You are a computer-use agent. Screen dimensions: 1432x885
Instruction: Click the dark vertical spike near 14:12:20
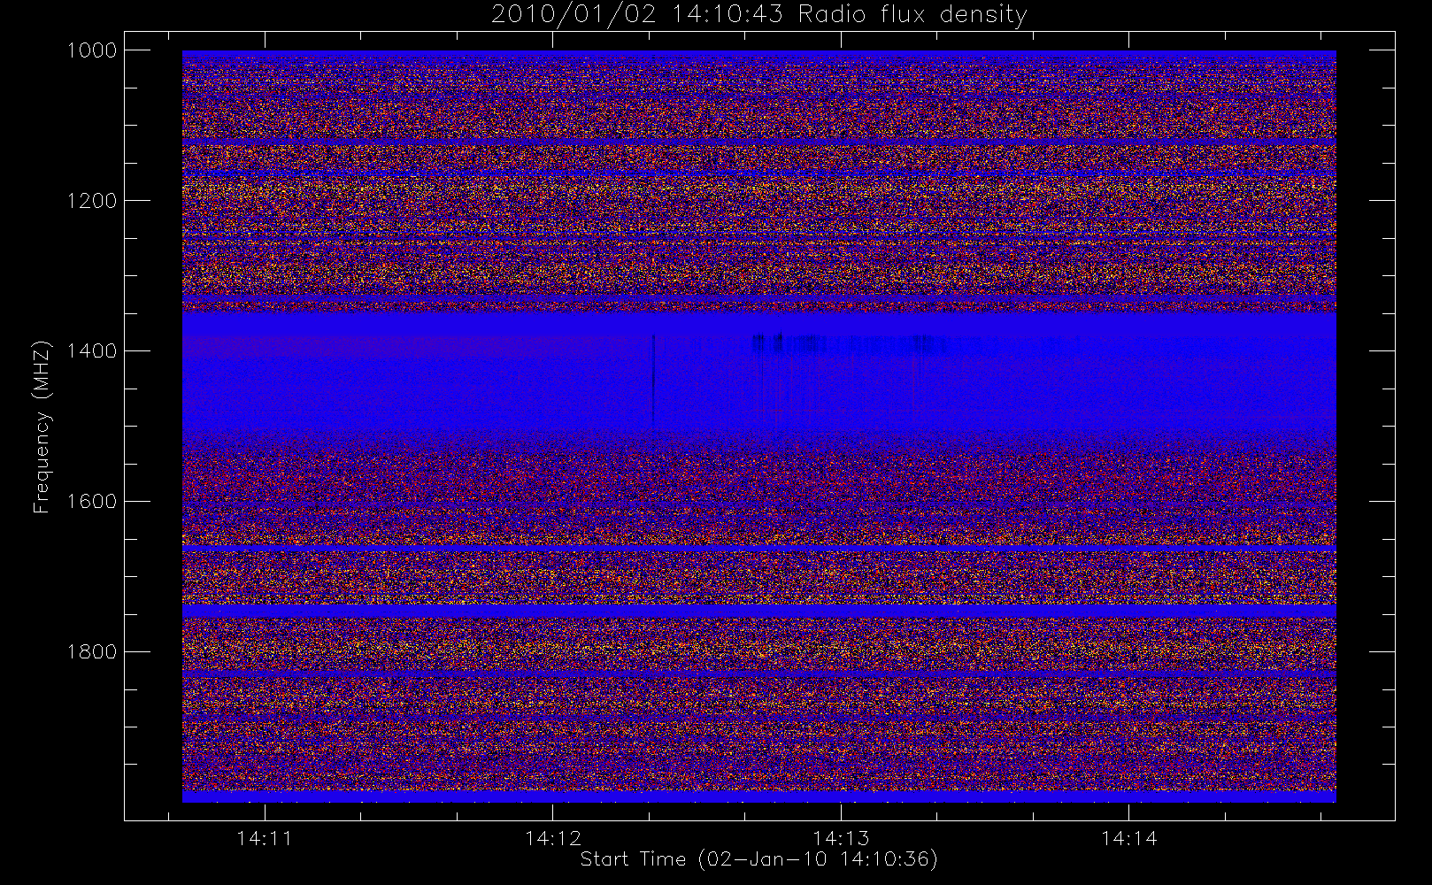tap(653, 381)
